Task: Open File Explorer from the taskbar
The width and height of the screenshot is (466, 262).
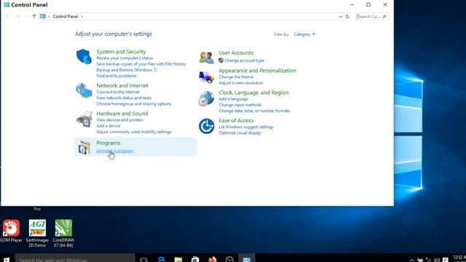Action: [x=178, y=259]
